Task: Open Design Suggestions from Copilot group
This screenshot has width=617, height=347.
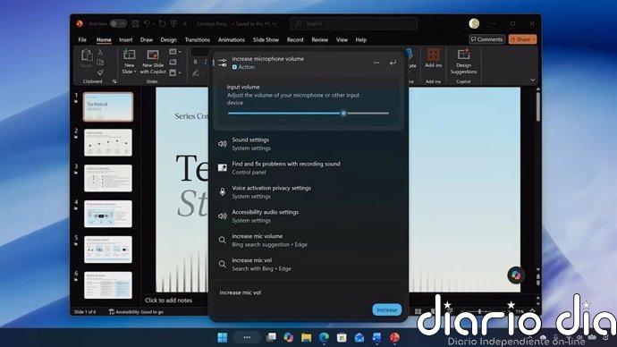Action: [463, 62]
